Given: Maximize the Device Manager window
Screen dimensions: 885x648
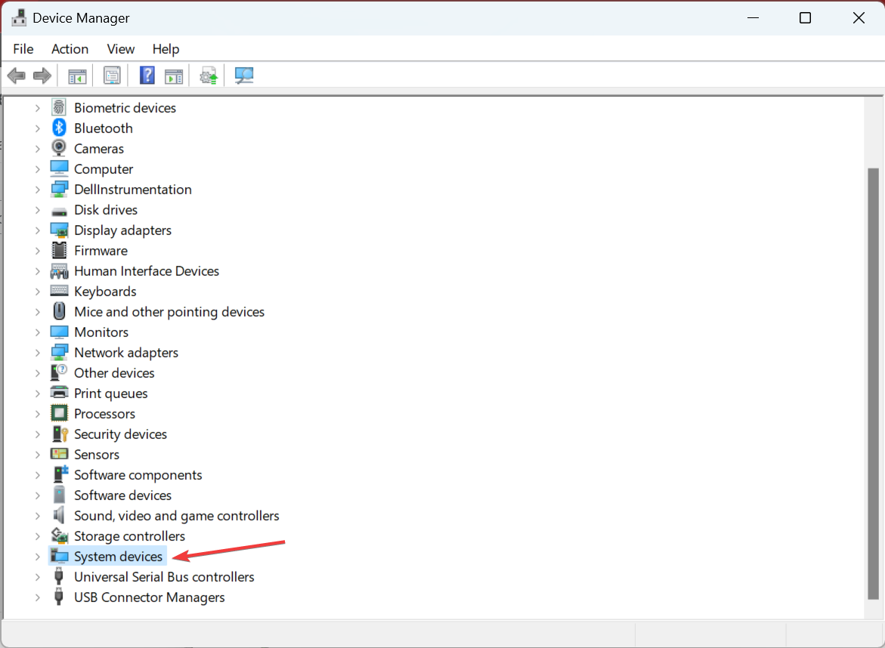Looking at the screenshot, I should coord(806,18).
